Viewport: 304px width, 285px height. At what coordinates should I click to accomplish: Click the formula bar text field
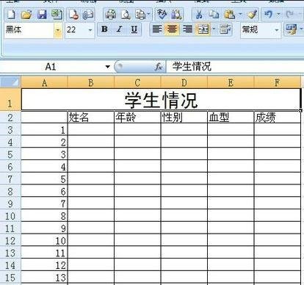[235, 66]
